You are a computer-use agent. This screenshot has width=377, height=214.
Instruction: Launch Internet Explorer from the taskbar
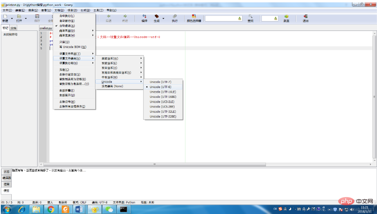(22, 209)
